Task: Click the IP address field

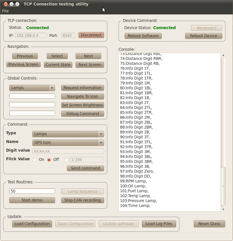Action: coord(31,35)
